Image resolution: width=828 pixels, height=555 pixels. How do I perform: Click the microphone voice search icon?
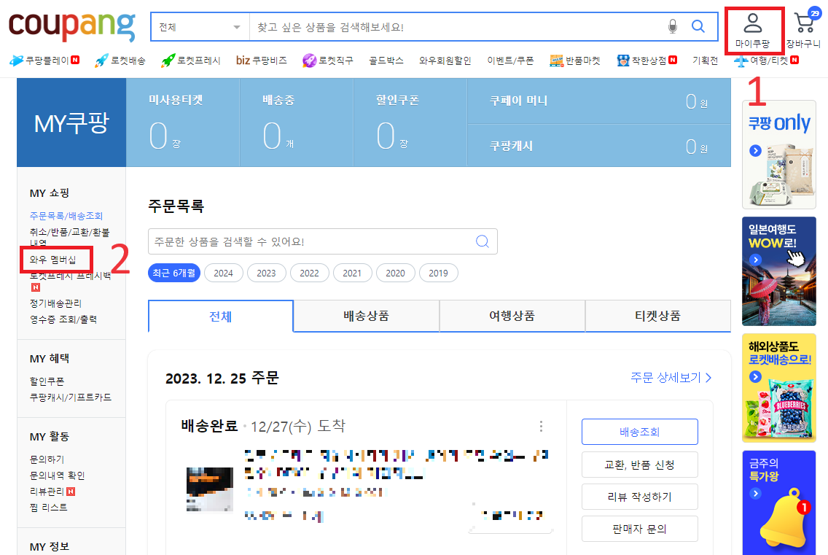click(x=672, y=26)
